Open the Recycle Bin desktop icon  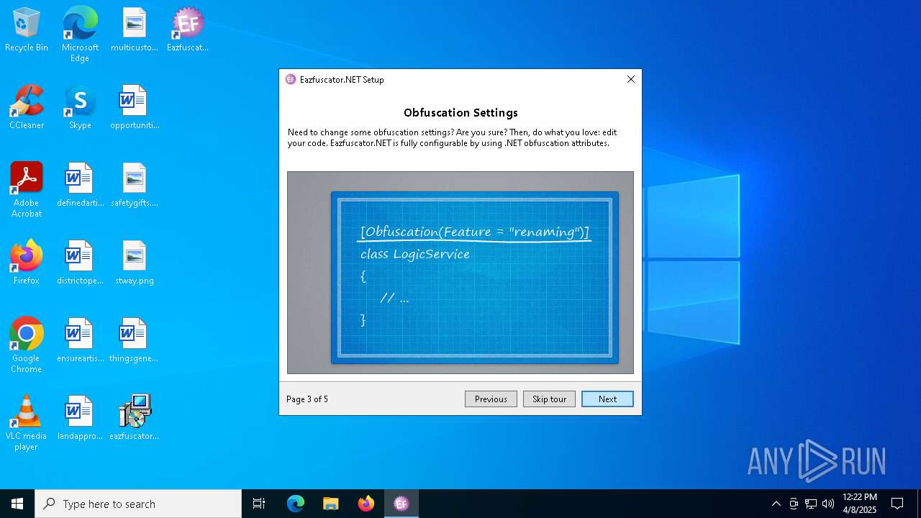[x=27, y=29]
